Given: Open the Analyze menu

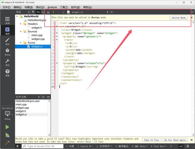Looking at the screenshot, I should tap(52, 7).
